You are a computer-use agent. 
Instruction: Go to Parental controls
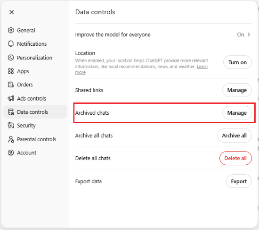[35, 139]
